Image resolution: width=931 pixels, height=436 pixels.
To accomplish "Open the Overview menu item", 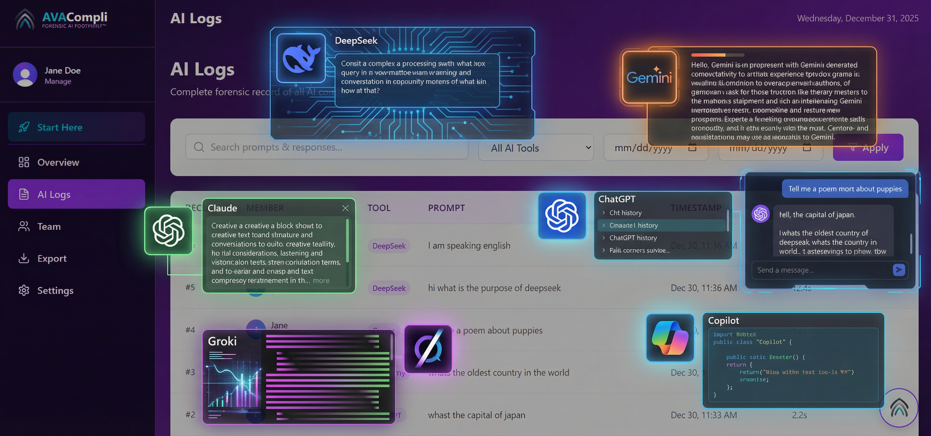I will (x=58, y=162).
